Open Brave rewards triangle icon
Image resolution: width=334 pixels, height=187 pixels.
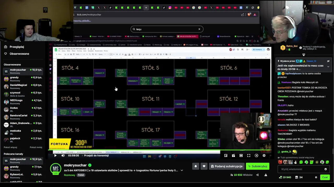coord(255,15)
